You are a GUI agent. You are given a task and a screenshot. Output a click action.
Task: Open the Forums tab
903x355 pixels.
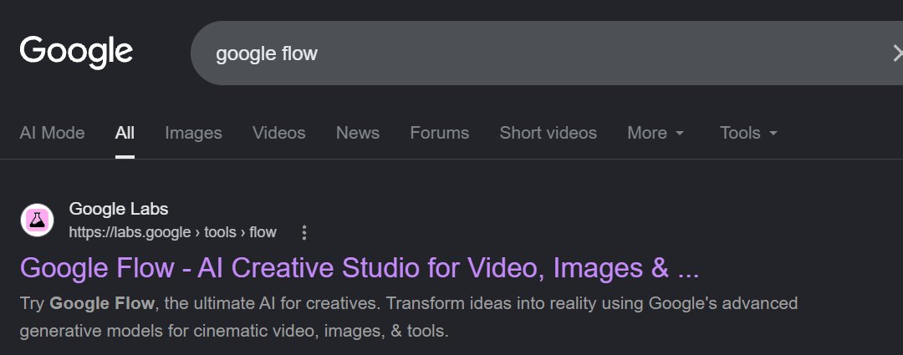tap(440, 133)
